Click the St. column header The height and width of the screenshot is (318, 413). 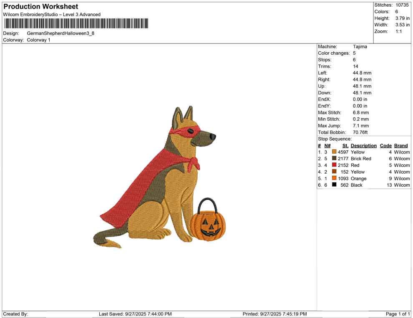[345, 145]
